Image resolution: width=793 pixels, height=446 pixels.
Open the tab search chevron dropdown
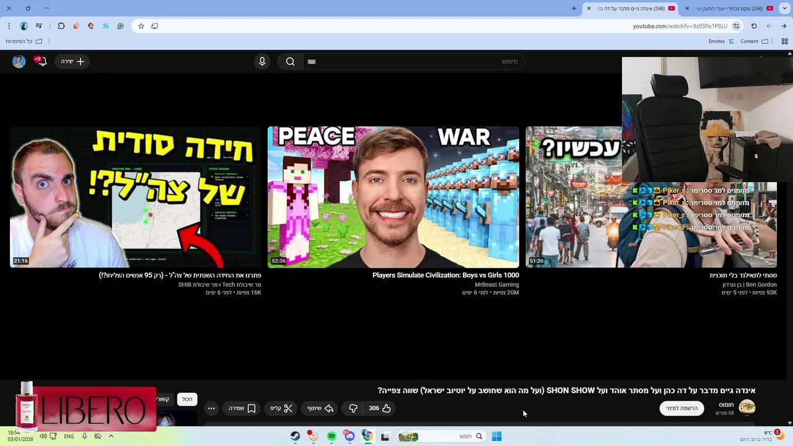point(784,8)
